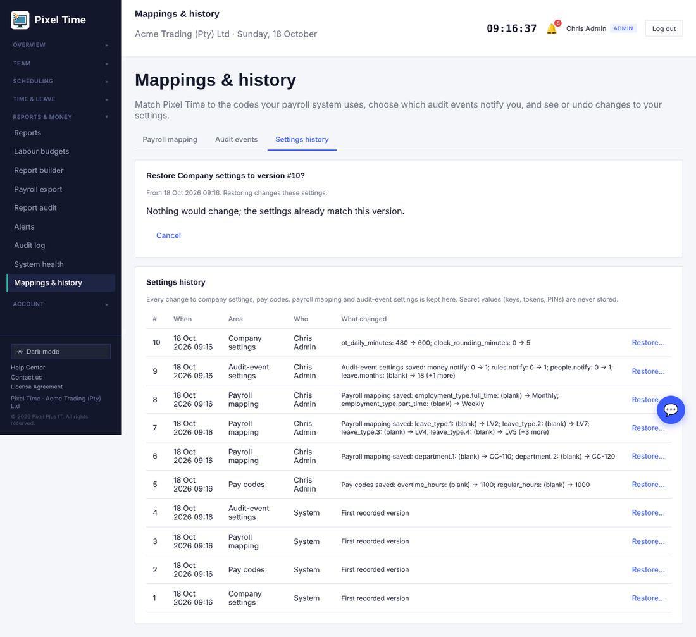Click the Chris Admin user name
696x637 pixels.
[586, 28]
